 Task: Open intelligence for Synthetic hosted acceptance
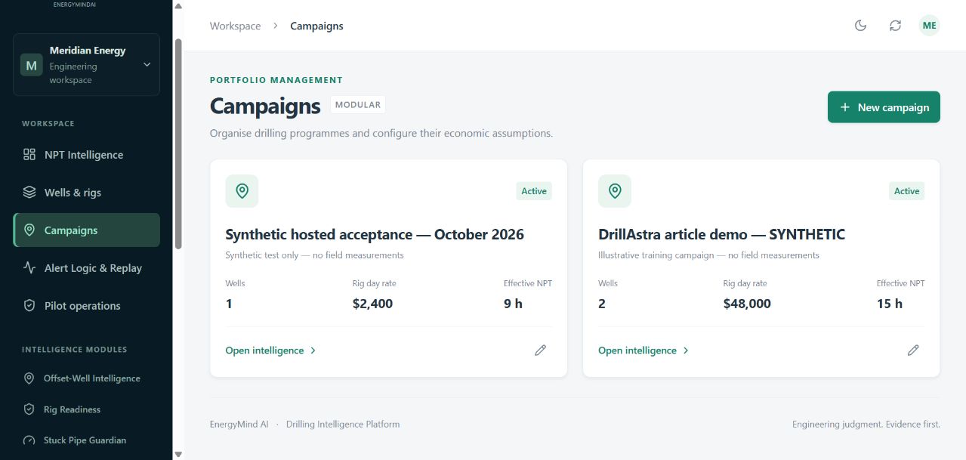pyautogui.click(x=270, y=350)
